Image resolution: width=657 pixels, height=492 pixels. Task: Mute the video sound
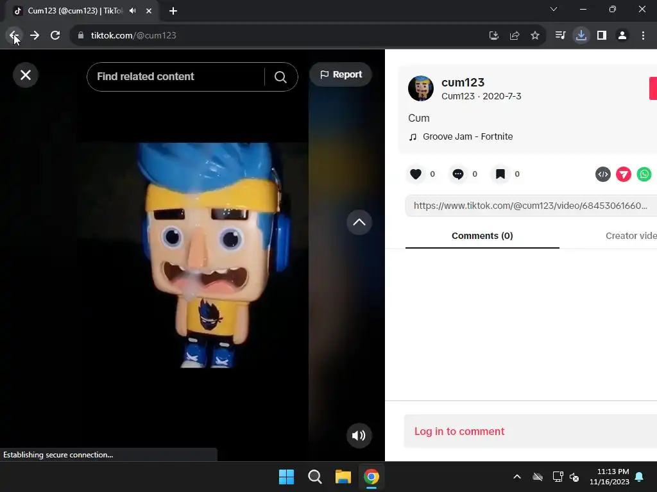(359, 436)
